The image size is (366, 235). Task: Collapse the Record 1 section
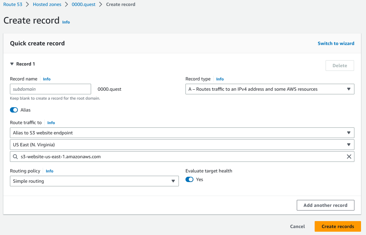click(x=12, y=64)
